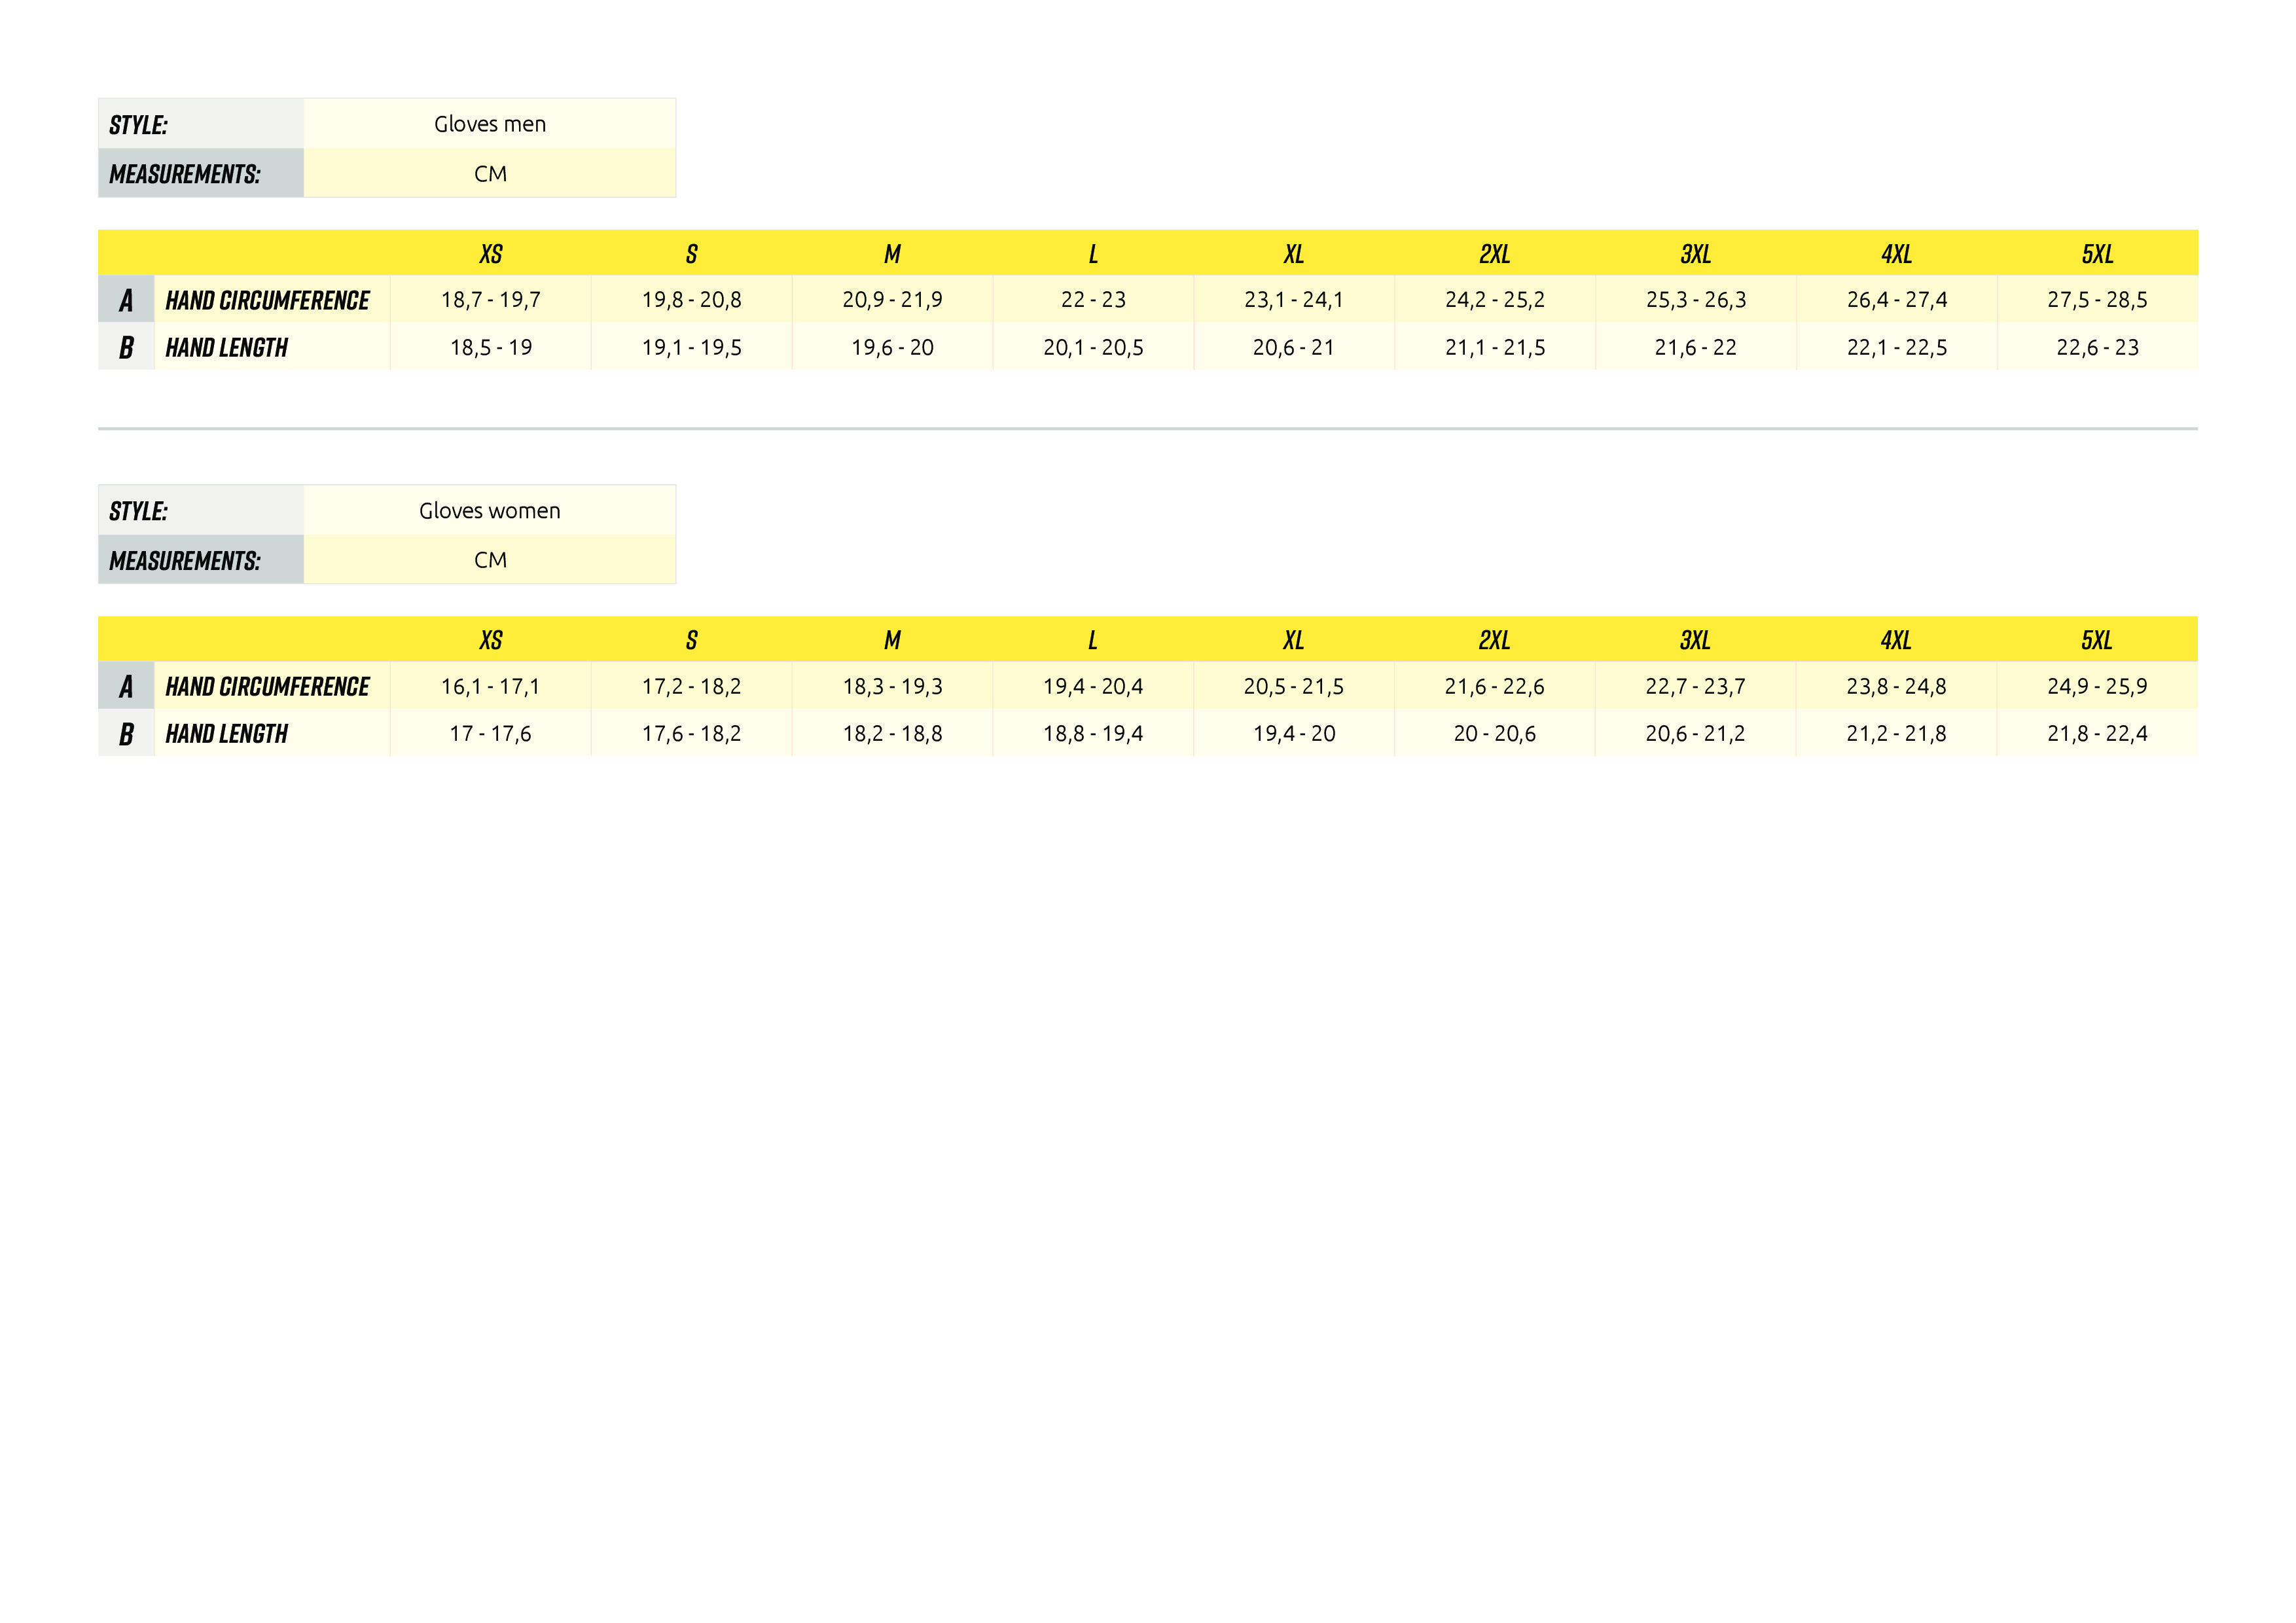Click the XS header in men's table
The image size is (2296, 1623).
pos(491,254)
